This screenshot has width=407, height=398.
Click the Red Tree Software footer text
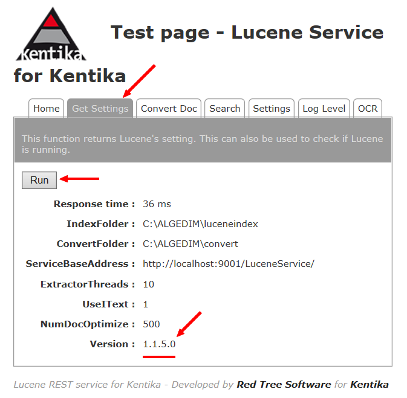284,385
